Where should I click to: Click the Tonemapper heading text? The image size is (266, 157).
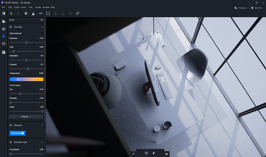click(x=15, y=85)
